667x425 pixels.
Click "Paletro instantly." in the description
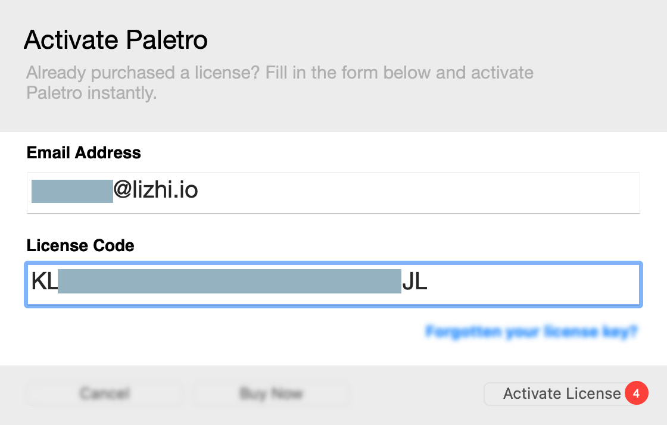[92, 93]
